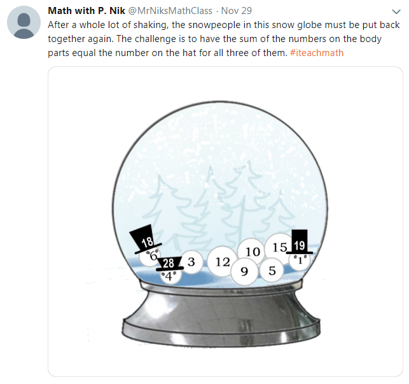
Task: Click the black hat numbered 19
Action: click(300, 242)
